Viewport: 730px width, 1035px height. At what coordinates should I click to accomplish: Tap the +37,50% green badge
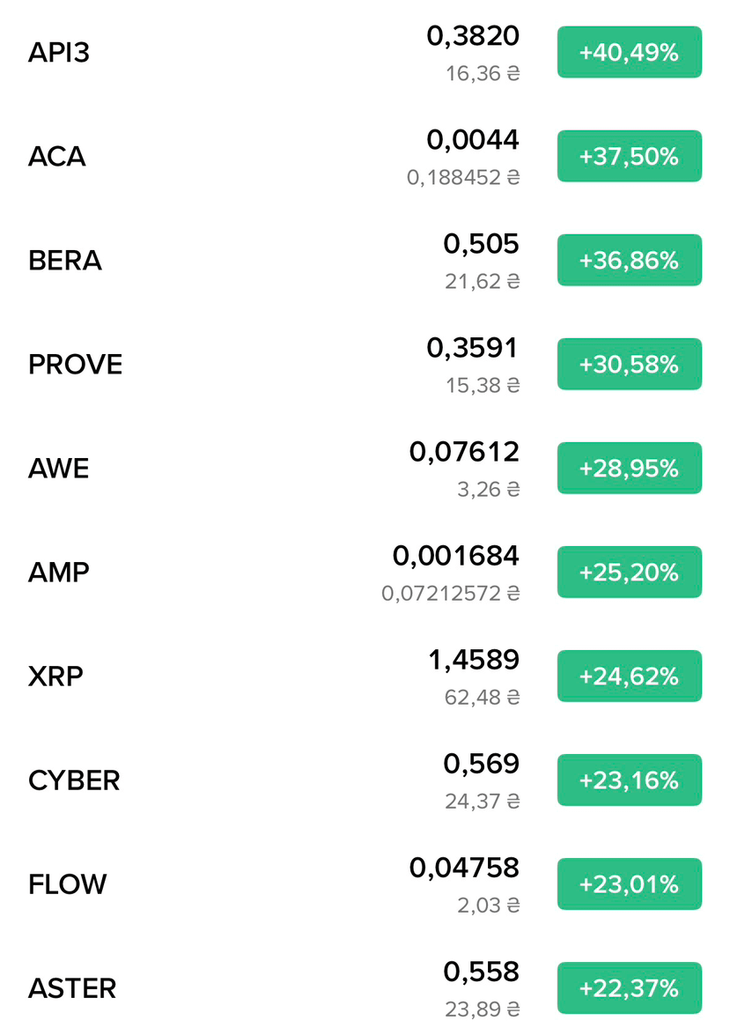tap(629, 156)
